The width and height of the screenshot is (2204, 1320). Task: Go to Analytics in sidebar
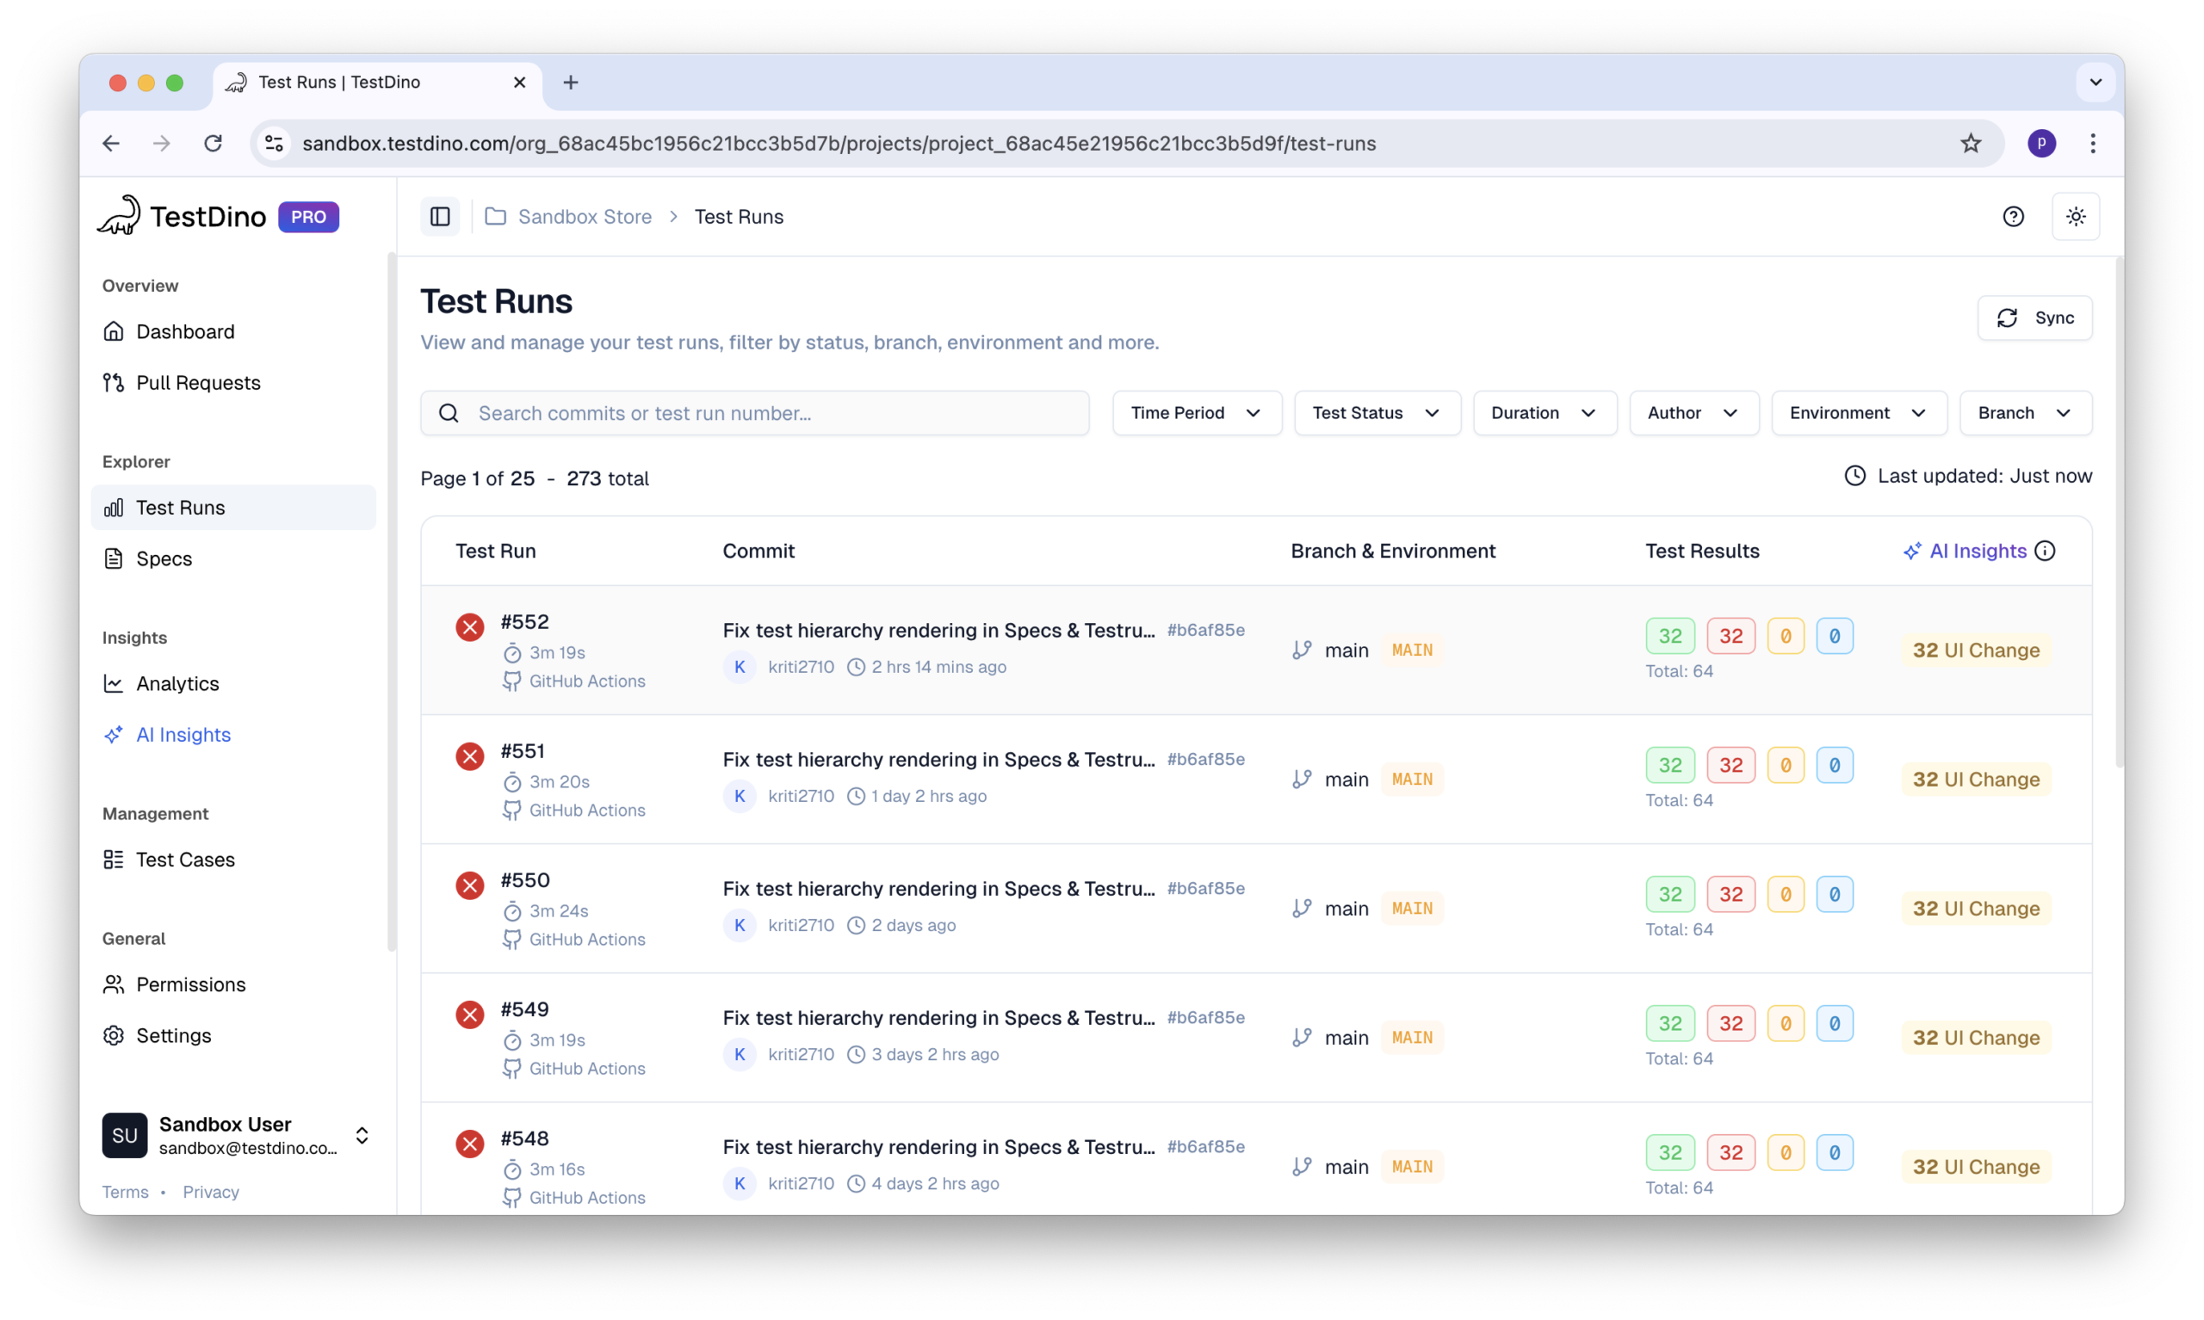177,683
